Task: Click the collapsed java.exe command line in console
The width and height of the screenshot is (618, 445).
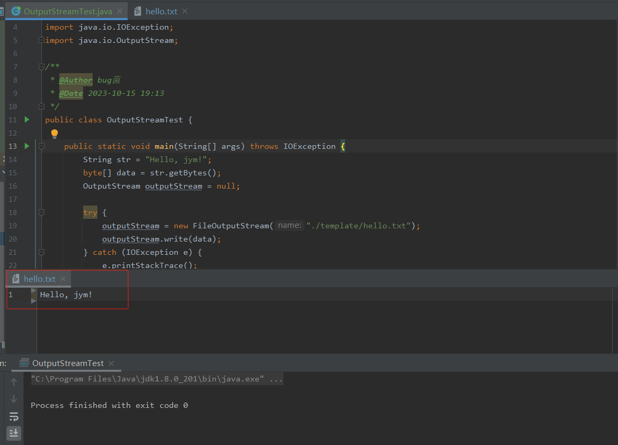Action: [157, 379]
